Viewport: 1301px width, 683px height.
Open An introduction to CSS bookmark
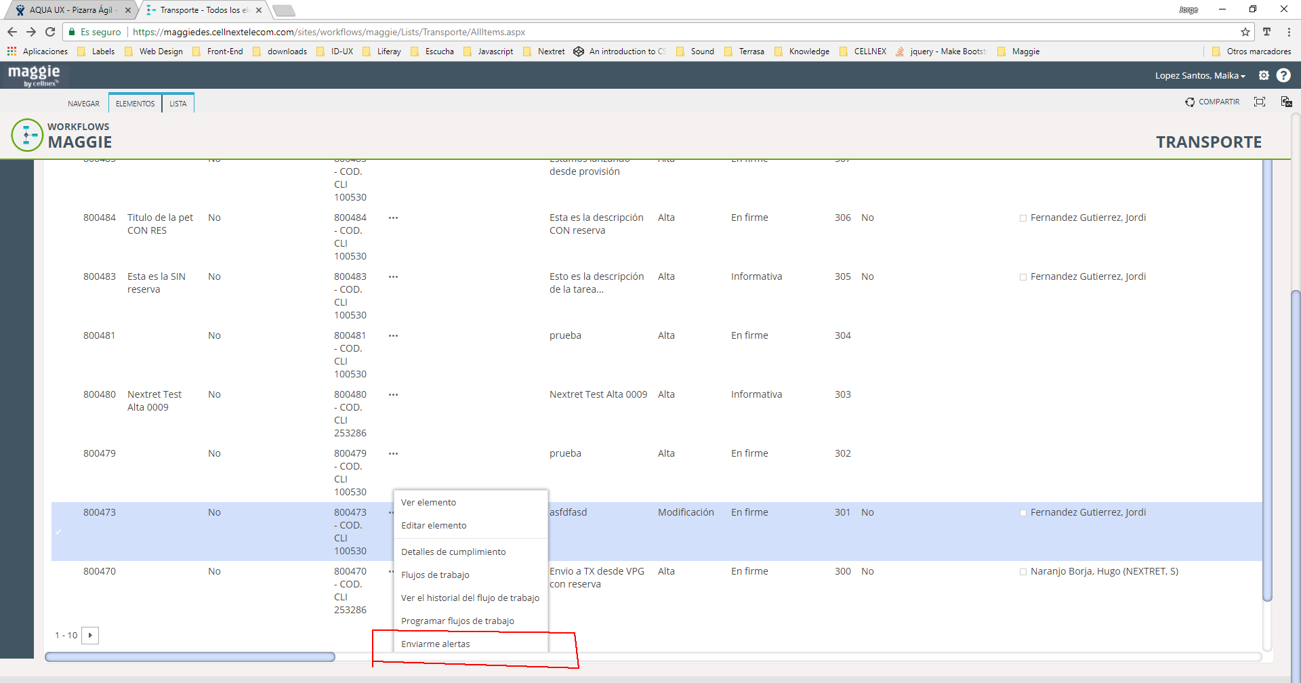coord(619,51)
